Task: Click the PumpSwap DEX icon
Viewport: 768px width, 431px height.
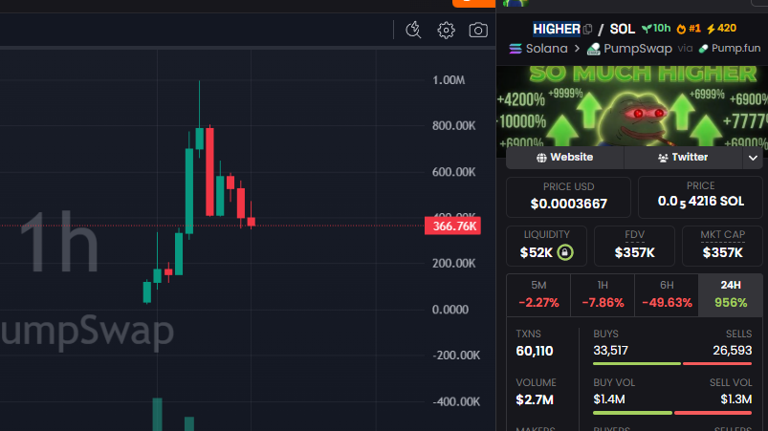Action: coord(594,49)
